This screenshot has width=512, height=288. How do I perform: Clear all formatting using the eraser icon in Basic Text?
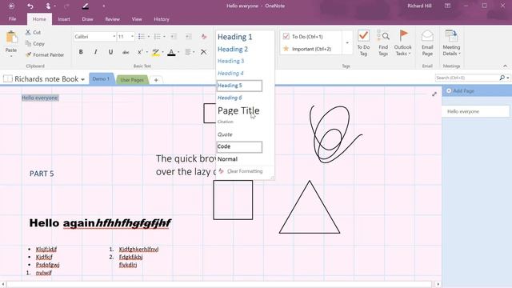(x=204, y=36)
